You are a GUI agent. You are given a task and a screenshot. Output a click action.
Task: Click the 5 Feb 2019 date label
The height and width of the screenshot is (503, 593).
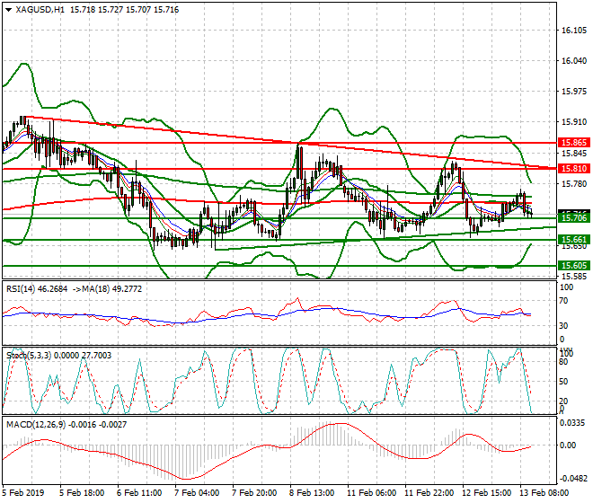[x=23, y=493]
